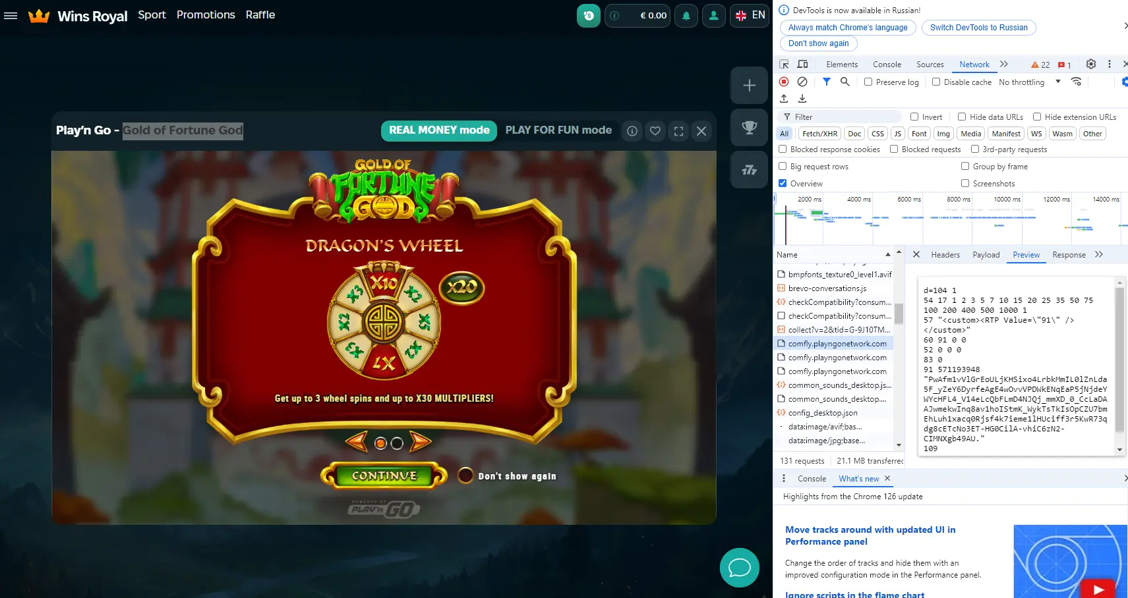Image resolution: width=1128 pixels, height=598 pixels.
Task: Open the trophy tournaments icon
Action: [x=749, y=127]
